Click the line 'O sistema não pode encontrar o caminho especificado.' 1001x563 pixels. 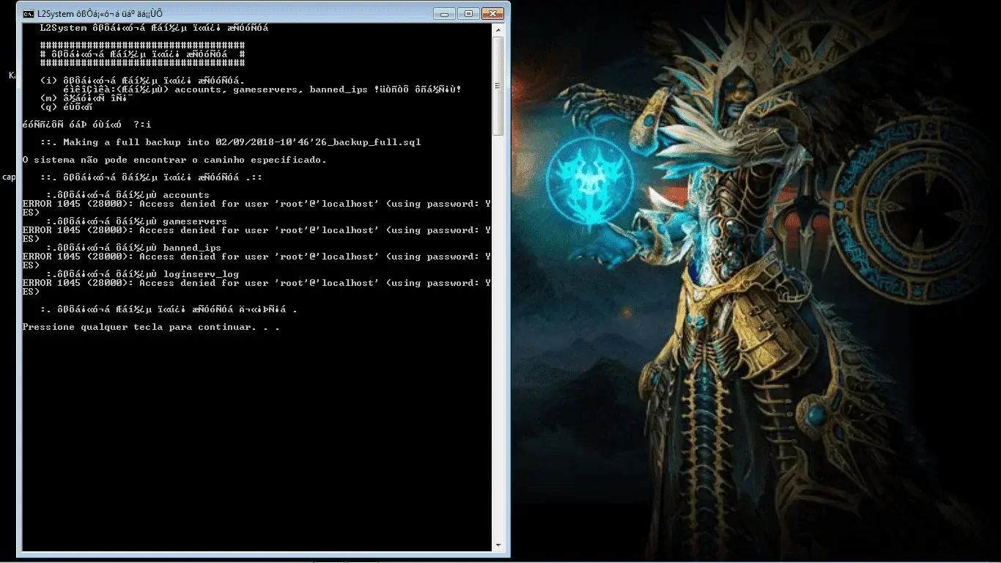tap(174, 160)
